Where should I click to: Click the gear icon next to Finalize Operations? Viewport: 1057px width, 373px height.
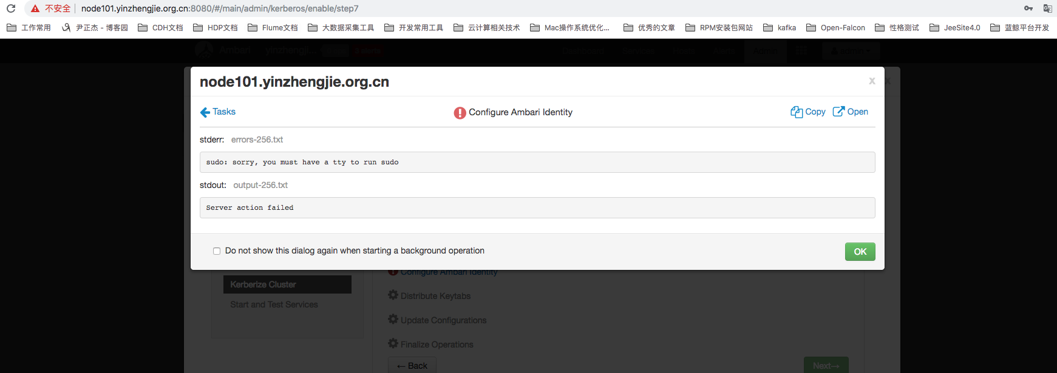[x=393, y=343]
